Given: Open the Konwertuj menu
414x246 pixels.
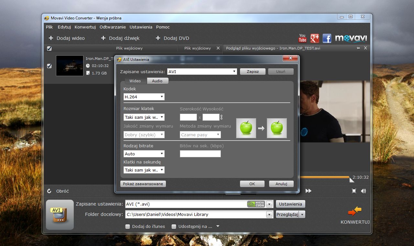Looking at the screenshot, I should click(85, 27).
